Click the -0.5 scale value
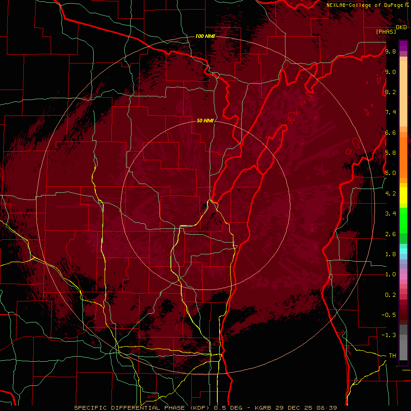 point(389,315)
